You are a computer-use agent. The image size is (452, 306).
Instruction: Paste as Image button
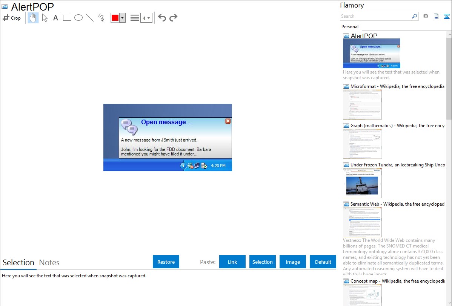(292, 262)
